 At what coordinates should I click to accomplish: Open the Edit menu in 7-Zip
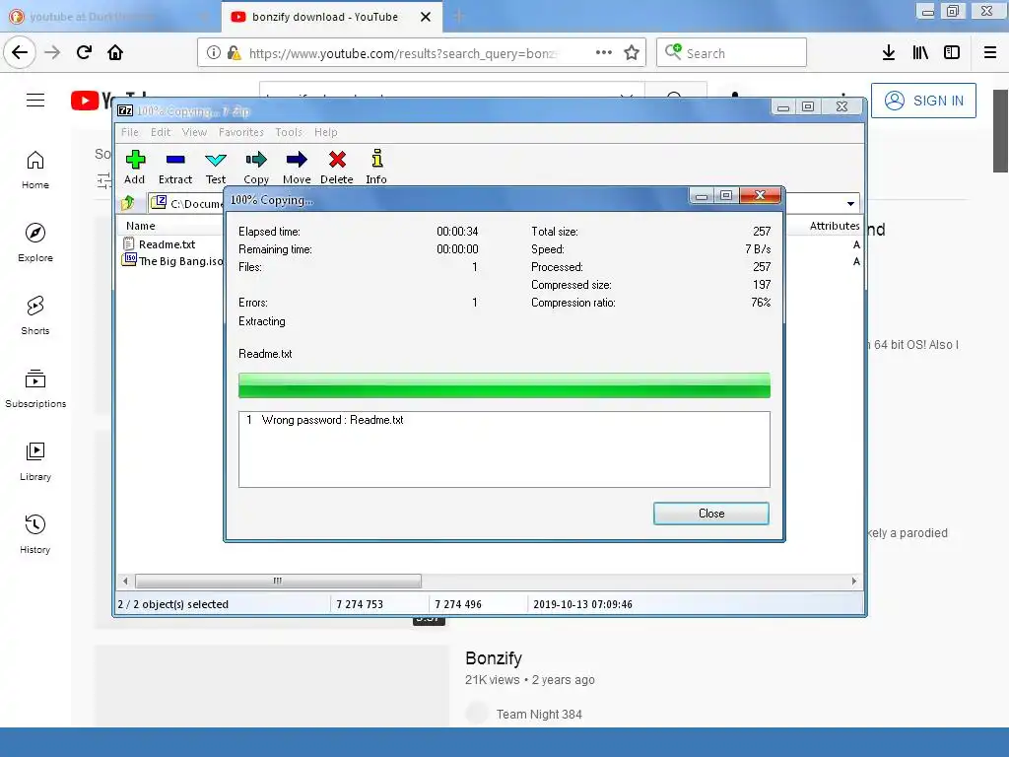[x=161, y=132]
